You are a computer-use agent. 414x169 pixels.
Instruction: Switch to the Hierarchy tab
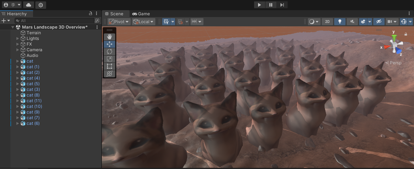[x=16, y=14]
